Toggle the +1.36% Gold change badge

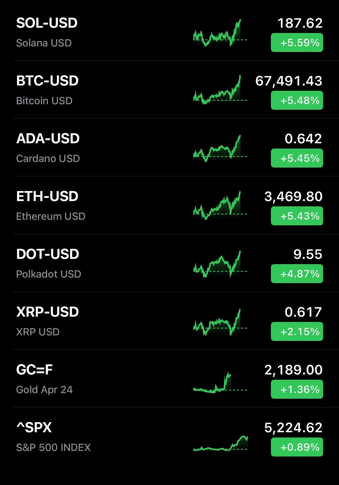coord(297,389)
